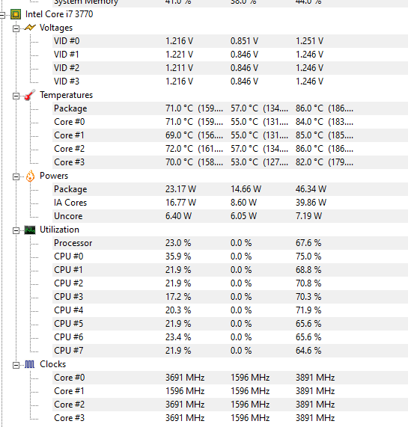Select the Uncore power row
This screenshot has width=408, height=427.
point(230,216)
